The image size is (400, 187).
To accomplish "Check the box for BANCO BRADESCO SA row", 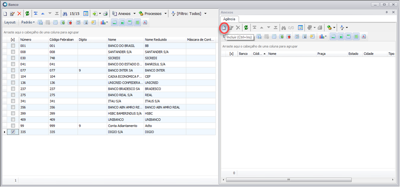I will tap(13, 89).
